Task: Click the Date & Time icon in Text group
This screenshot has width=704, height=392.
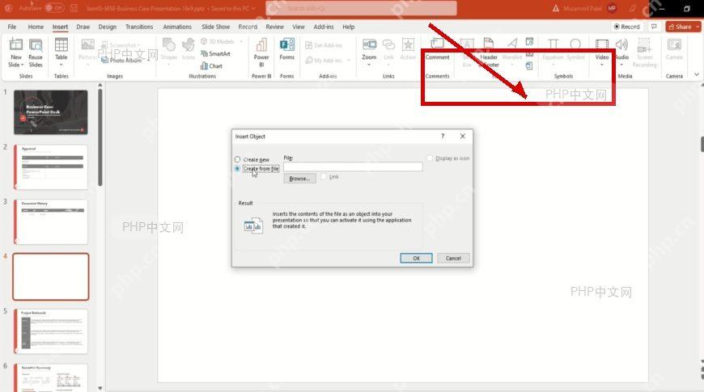Action: 529,42
